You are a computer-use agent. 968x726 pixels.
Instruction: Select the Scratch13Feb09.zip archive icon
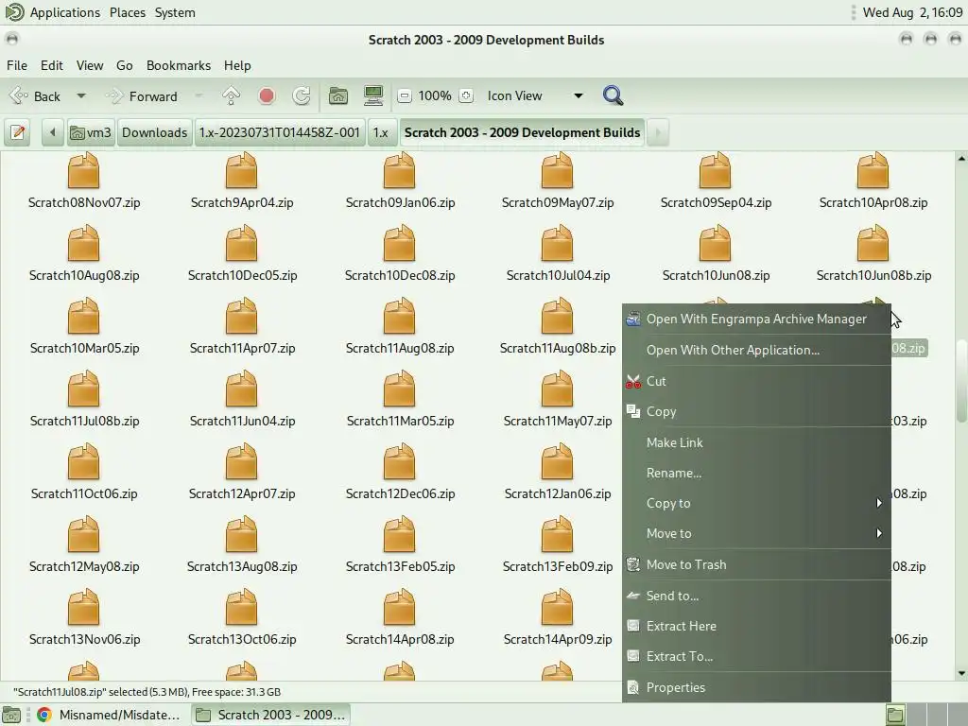tap(557, 535)
